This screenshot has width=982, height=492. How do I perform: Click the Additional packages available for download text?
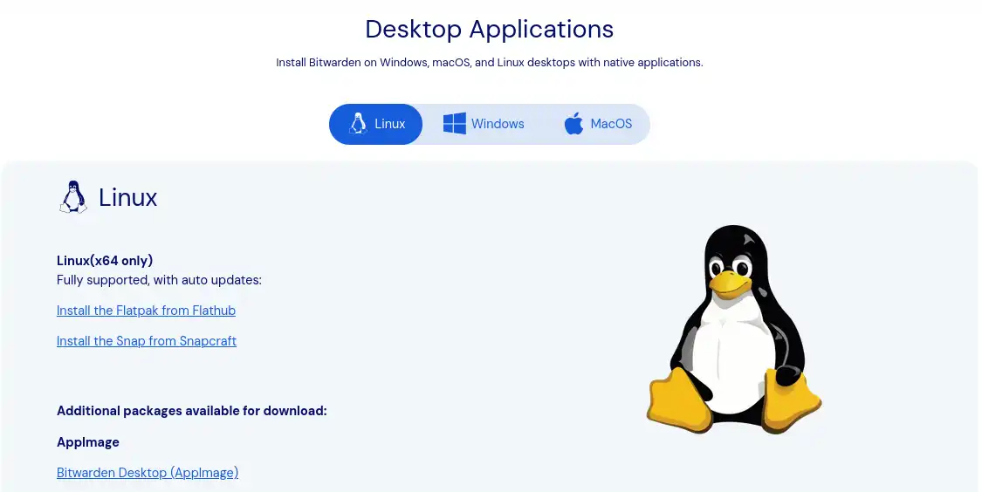[191, 411]
